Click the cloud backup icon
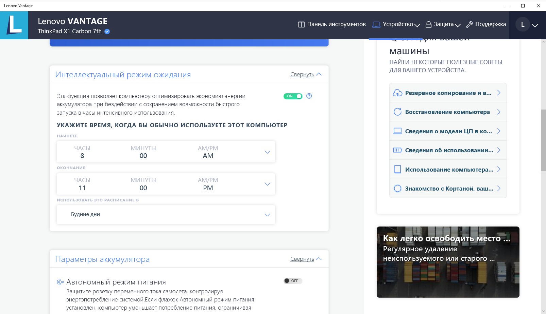Screen dimensions: 546x314 pyautogui.click(x=397, y=93)
